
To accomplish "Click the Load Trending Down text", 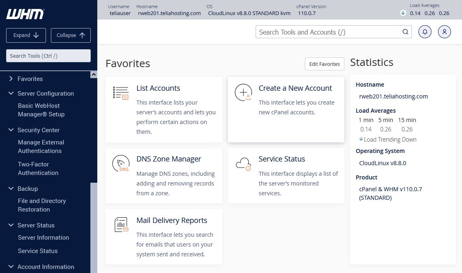I will [390, 139].
